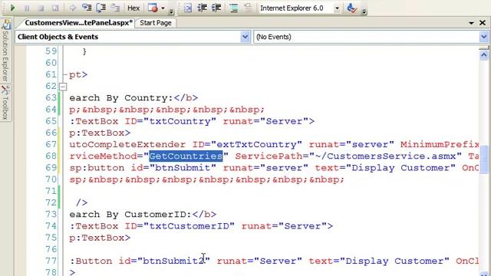491x276 pixels.
Task: Click 'pt>' closing tag on line 61
Action: (x=78, y=75)
